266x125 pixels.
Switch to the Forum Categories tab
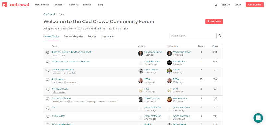73,36
